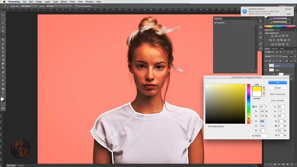Viewport: 297px width, 167px height.
Task: Select the Horizontal Type tool
Action: click(3, 76)
